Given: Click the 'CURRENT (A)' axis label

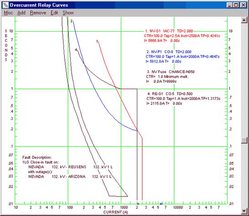Looking at the screenshot, I should pos(116,212).
